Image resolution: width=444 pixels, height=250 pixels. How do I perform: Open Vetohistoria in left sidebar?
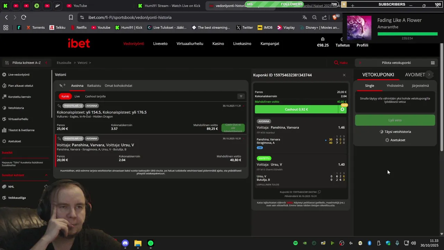click(16, 108)
